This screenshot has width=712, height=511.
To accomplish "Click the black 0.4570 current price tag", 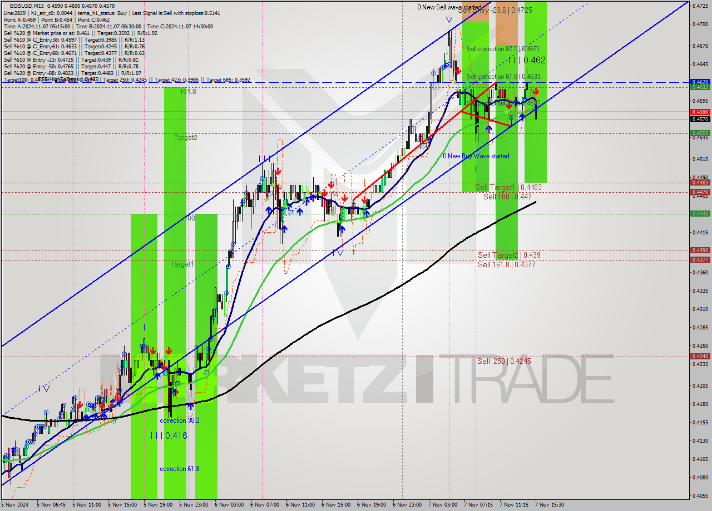I will (x=699, y=119).
